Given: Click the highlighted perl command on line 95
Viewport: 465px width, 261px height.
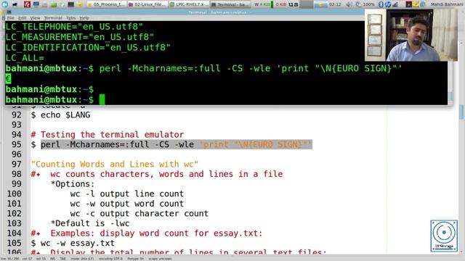Looking at the screenshot, I should pos(177,144).
